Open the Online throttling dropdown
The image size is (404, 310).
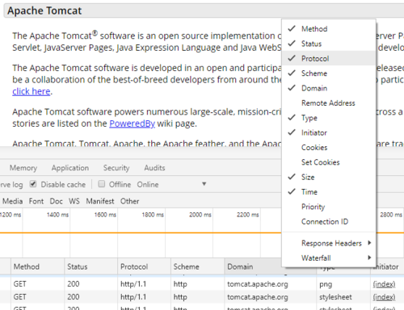click(171, 184)
